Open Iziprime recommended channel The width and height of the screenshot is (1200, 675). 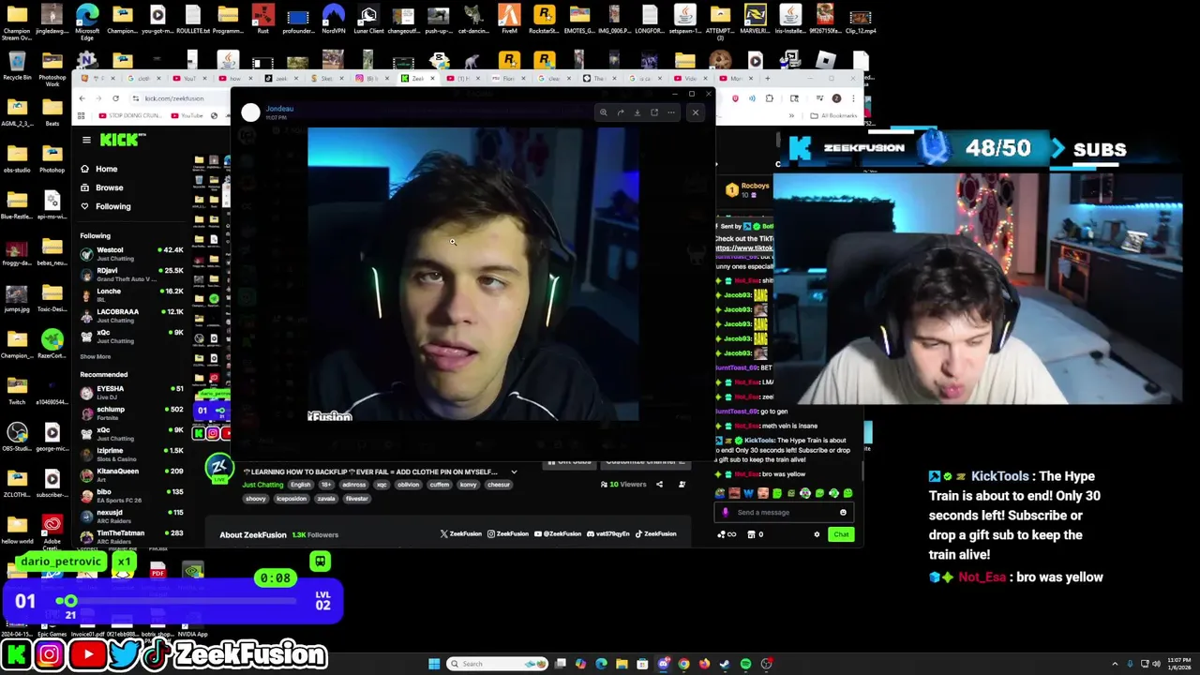click(x=132, y=454)
